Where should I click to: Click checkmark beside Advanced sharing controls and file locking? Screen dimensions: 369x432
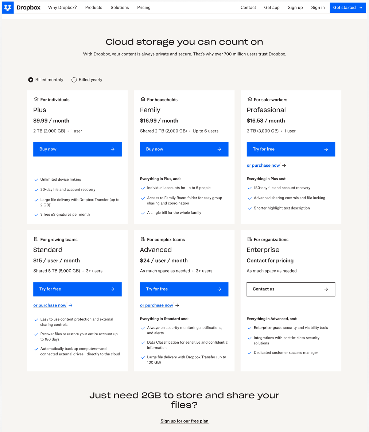(x=250, y=198)
